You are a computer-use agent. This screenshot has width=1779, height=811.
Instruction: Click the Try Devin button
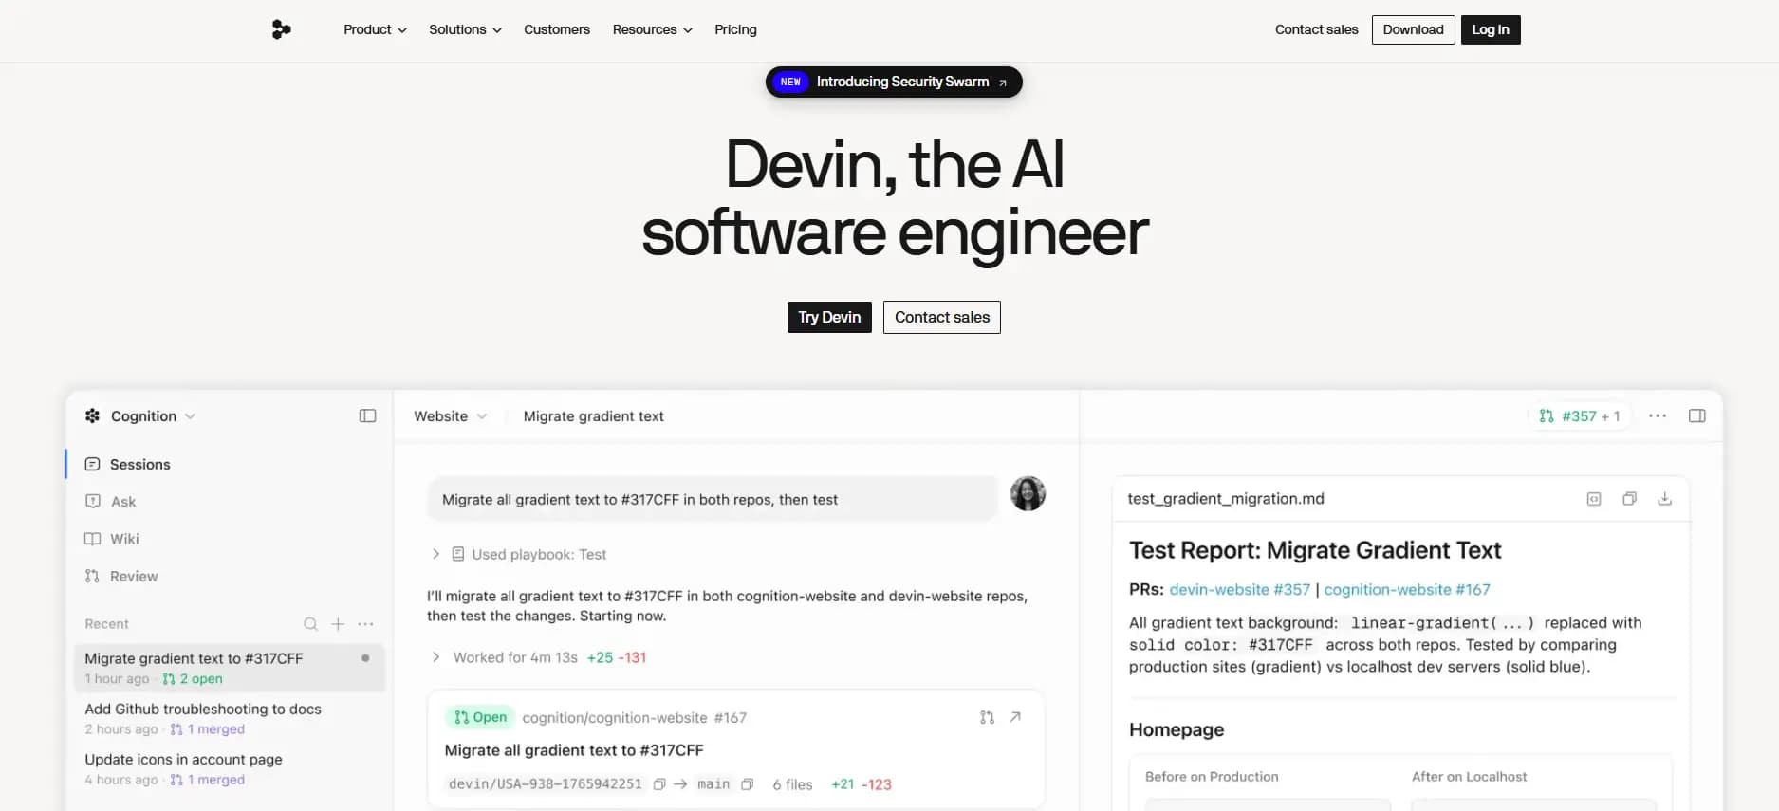(x=829, y=317)
